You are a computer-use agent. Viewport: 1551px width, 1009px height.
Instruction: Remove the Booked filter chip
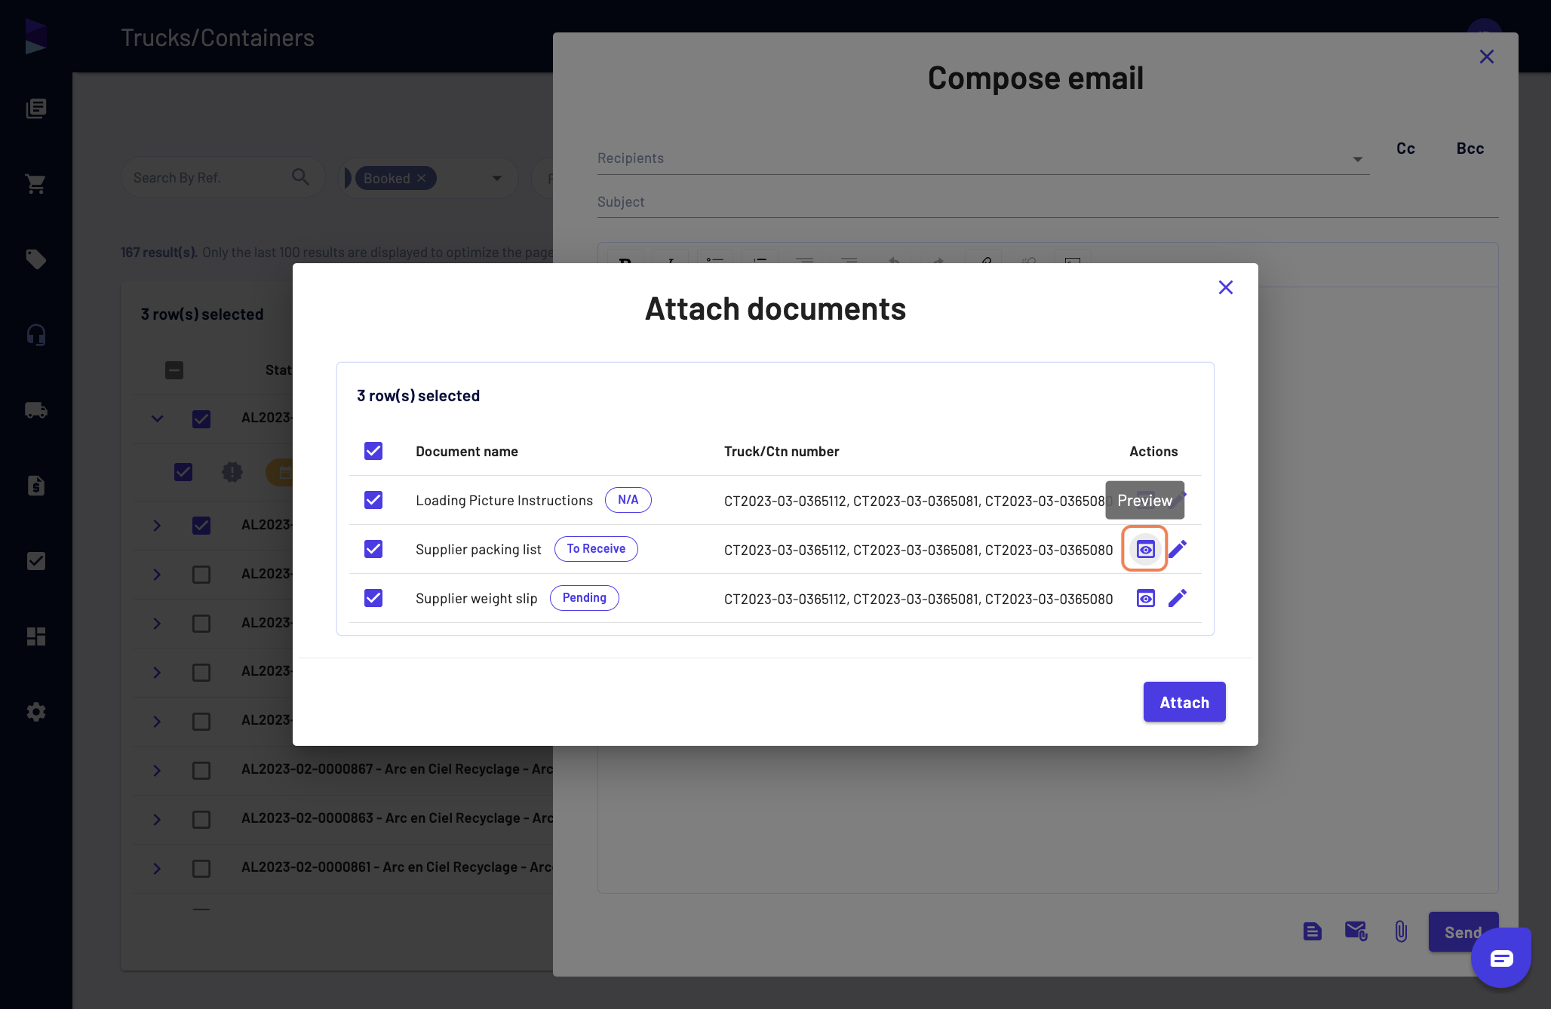click(x=422, y=178)
